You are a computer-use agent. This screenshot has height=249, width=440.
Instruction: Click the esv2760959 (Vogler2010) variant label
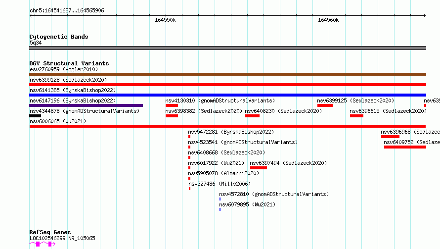[x=64, y=69]
